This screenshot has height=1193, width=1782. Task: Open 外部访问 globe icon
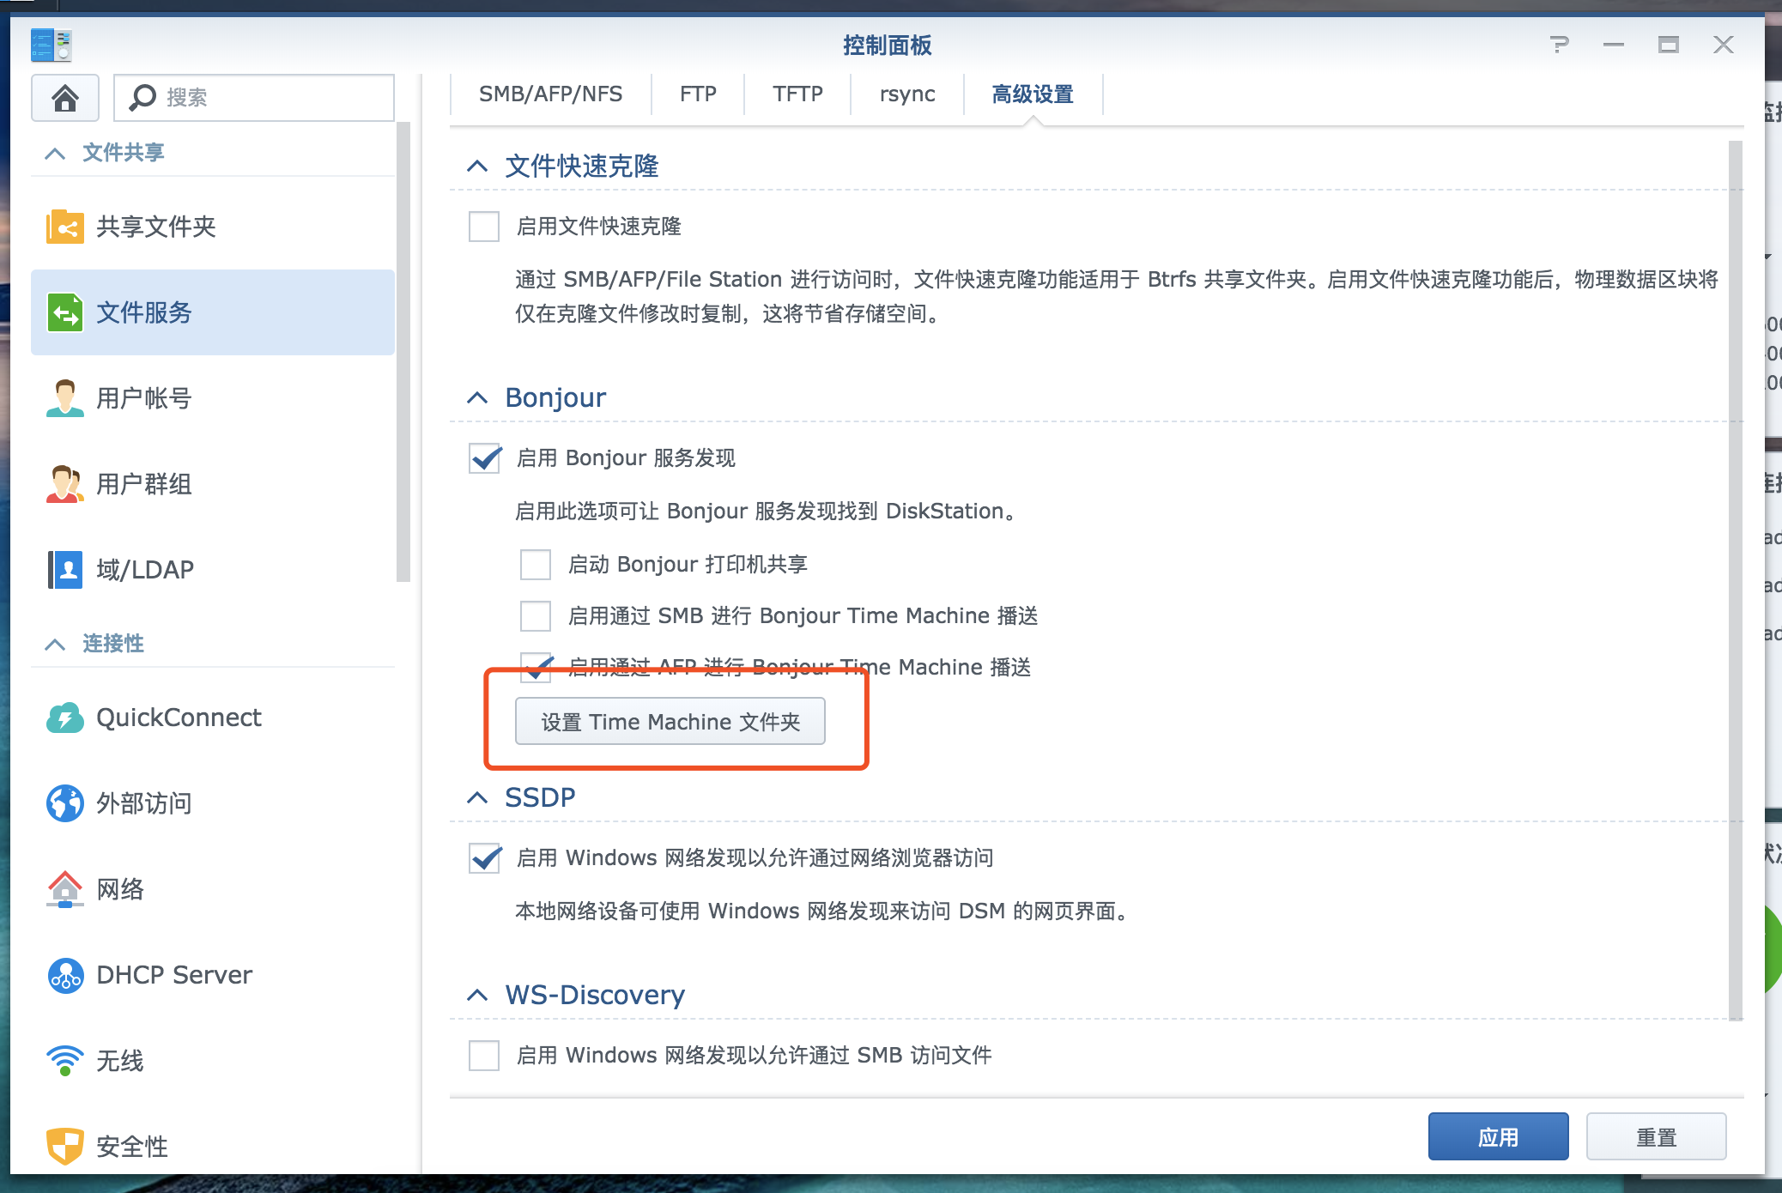tap(64, 803)
